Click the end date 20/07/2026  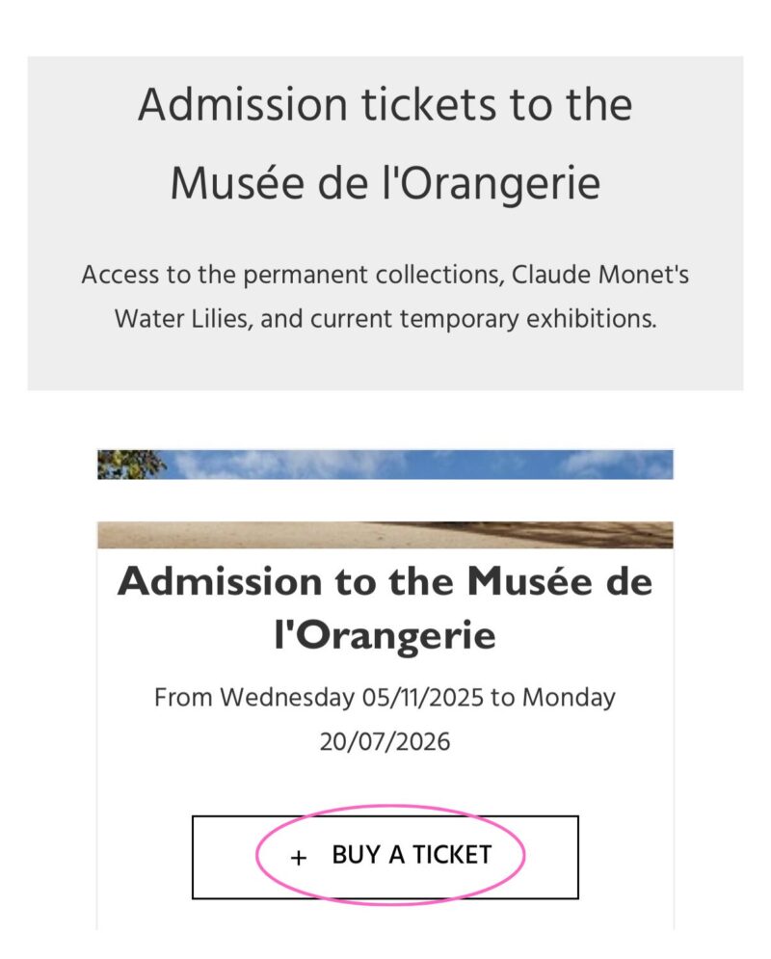point(385,742)
